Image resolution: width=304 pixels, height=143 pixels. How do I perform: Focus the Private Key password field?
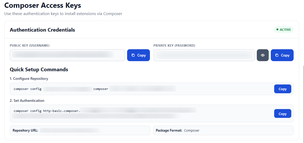[x=204, y=55]
